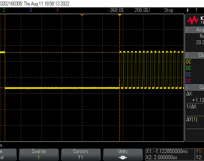The height and width of the screenshot is (161, 204).
Task: Click the Keysight waveform logo
Action: [193, 21]
